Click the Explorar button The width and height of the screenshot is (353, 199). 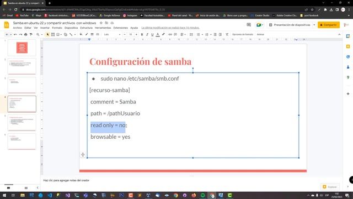(x=330, y=187)
